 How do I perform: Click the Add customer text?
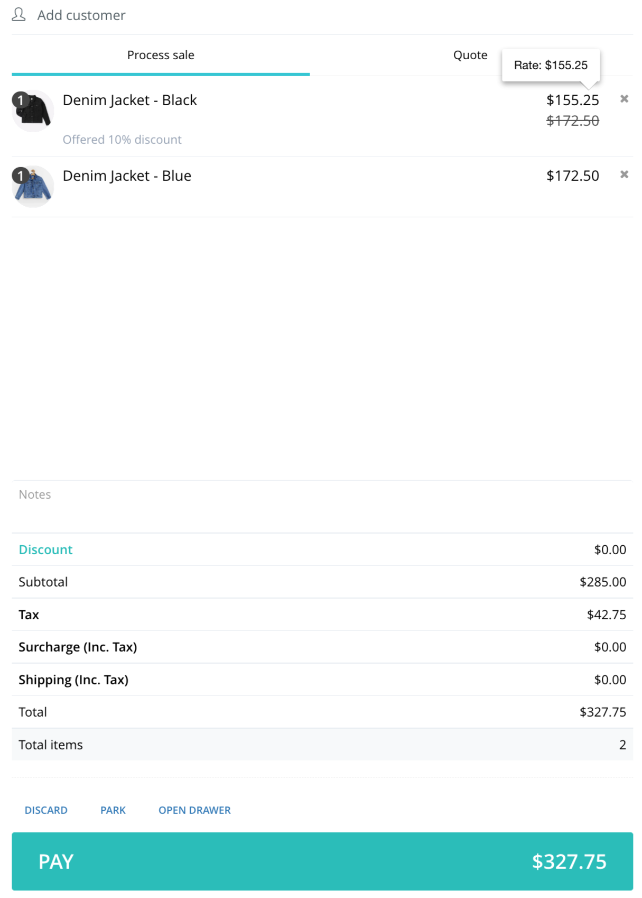tap(81, 15)
